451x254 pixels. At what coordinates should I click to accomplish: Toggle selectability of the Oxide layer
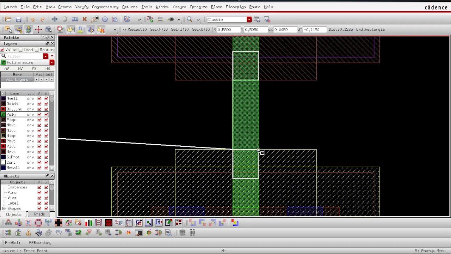click(x=46, y=104)
